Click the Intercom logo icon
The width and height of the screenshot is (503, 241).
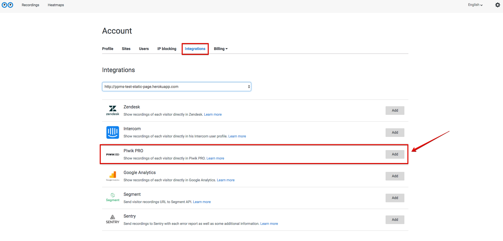[x=113, y=132]
